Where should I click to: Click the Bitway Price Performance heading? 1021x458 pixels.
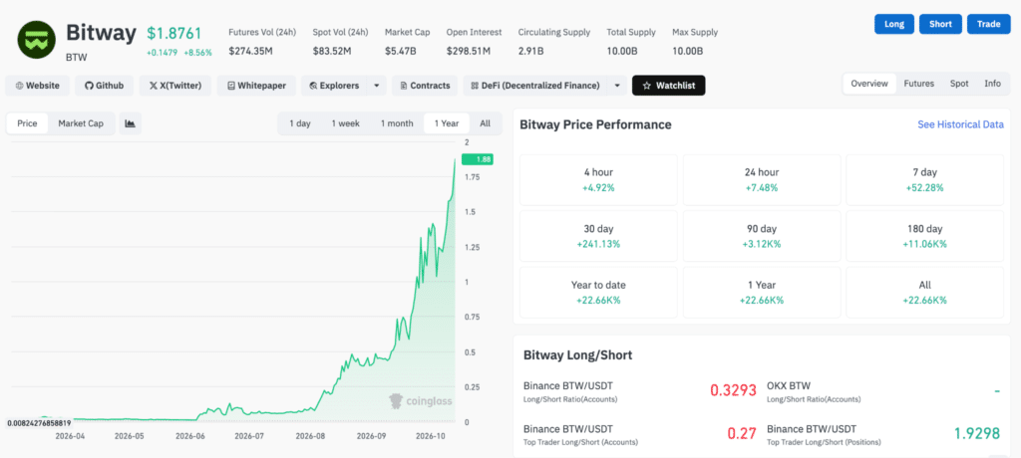coord(595,124)
